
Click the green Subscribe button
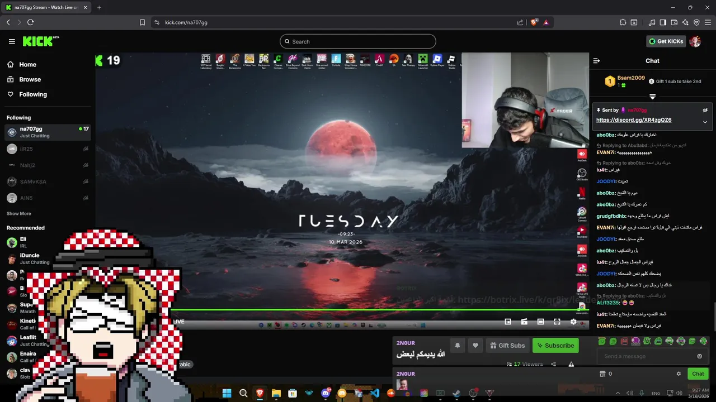[555, 346]
